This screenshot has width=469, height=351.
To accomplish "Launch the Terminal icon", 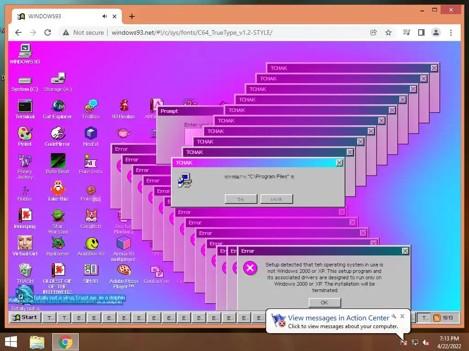I will [25, 110].
